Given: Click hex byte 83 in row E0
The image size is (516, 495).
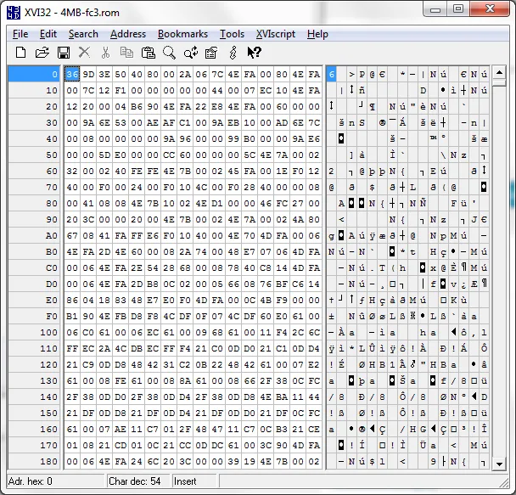Looking at the screenshot, I should coord(121,300).
